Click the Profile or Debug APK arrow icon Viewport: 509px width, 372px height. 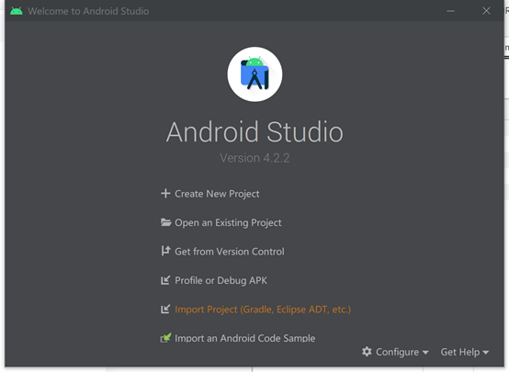click(165, 280)
